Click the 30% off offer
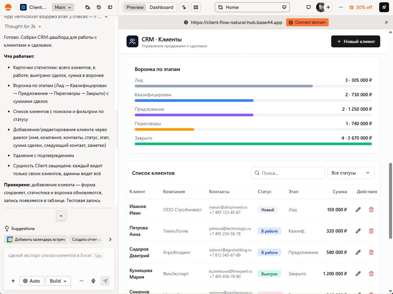The width and height of the screenshot is (393, 294). (361, 7)
